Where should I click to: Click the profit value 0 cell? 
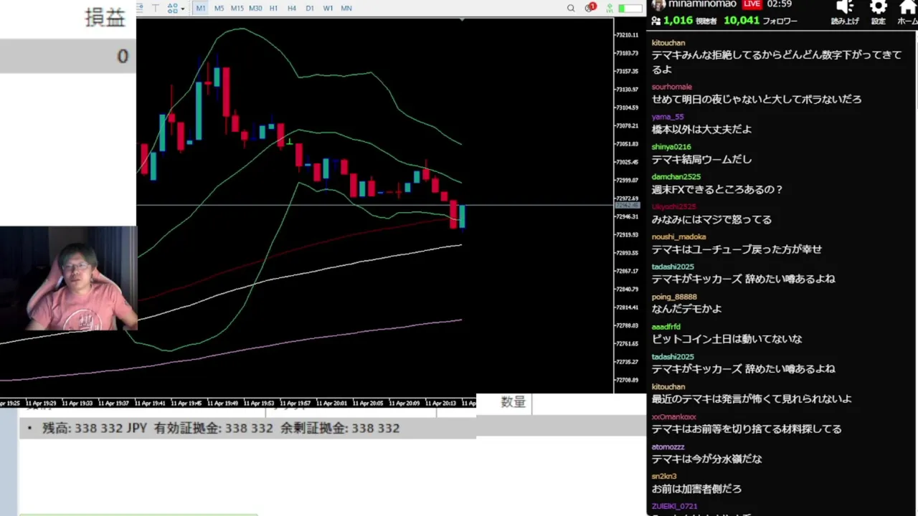pyautogui.click(x=123, y=56)
